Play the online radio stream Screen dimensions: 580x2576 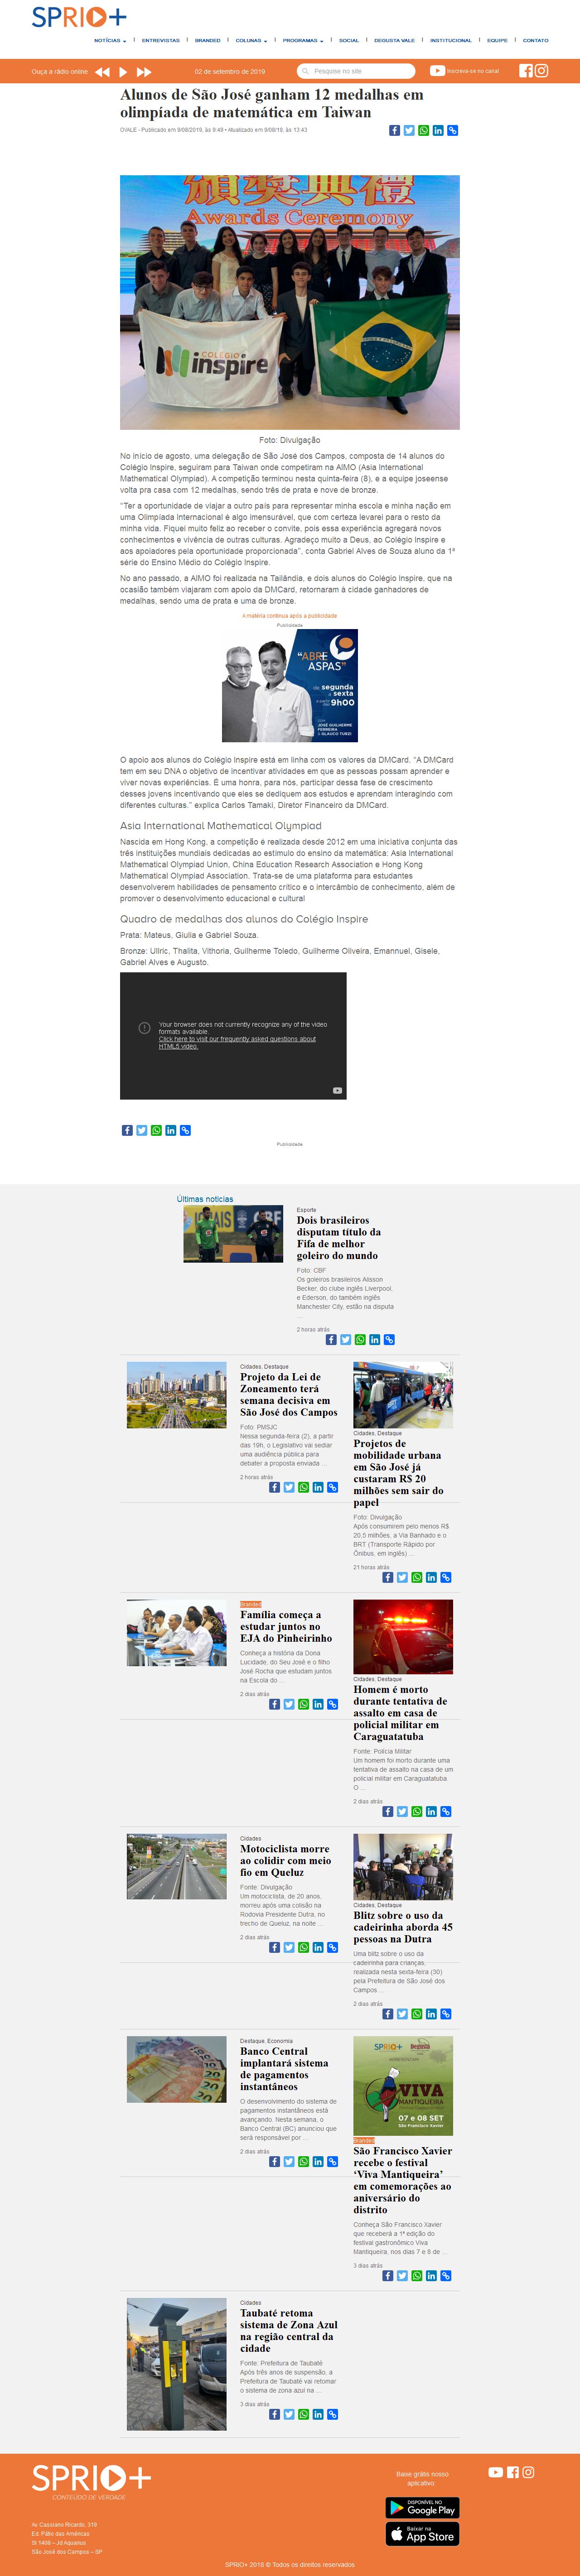point(123,72)
